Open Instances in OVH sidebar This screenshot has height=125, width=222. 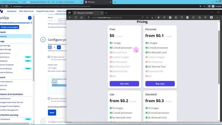pos(16,36)
